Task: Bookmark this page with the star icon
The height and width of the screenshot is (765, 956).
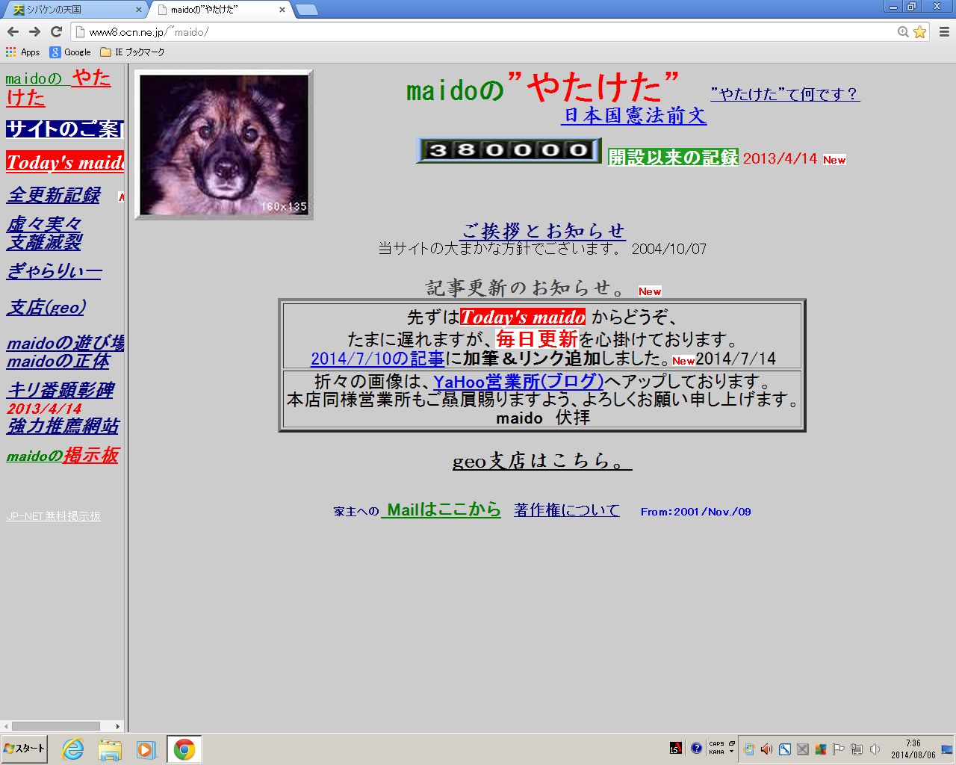Action: click(x=919, y=31)
